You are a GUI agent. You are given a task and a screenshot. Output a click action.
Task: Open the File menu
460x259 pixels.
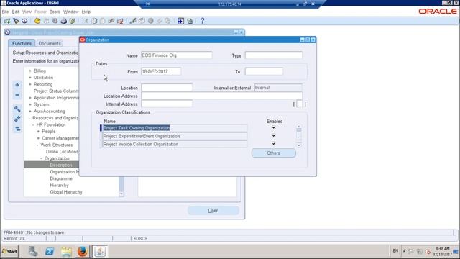[x=5, y=12]
